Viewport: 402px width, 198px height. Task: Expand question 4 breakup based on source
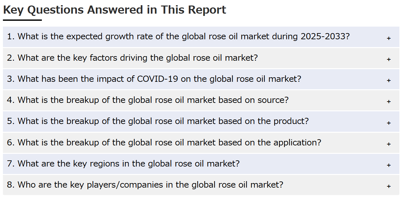coord(148,100)
